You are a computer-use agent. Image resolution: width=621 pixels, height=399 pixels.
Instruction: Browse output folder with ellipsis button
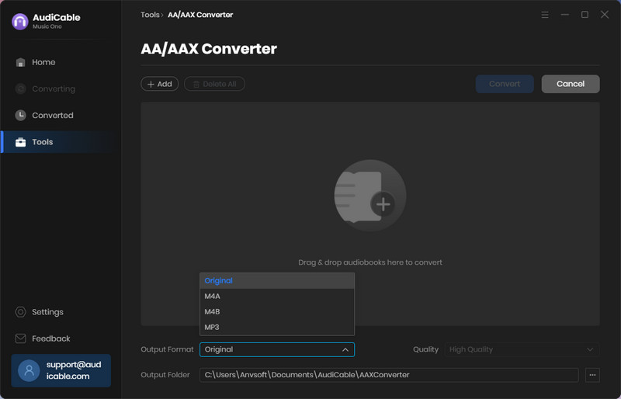[592, 375]
